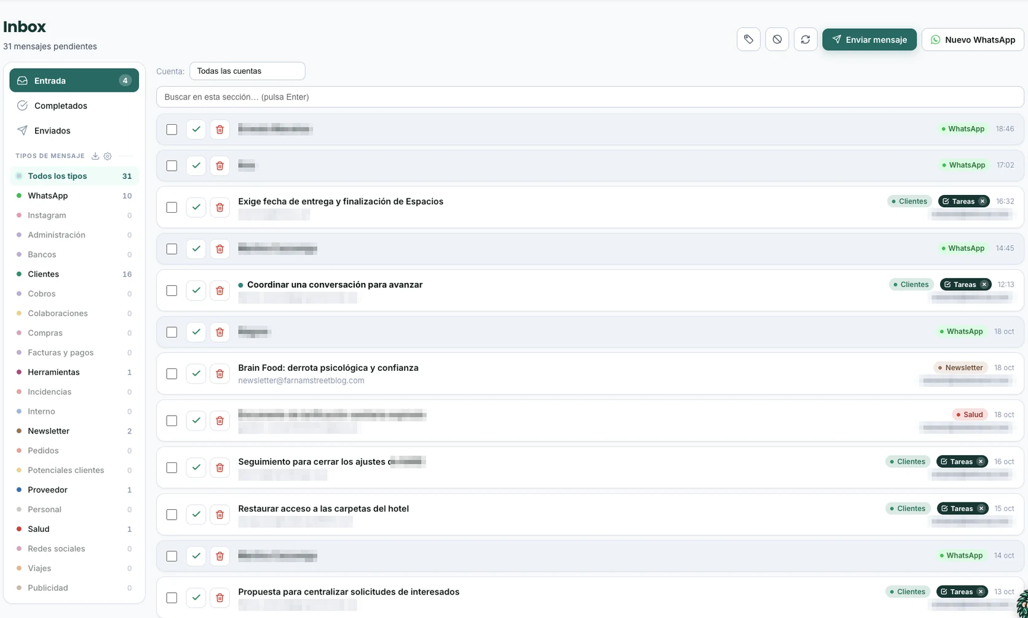
Task: Select checkbox for 18:46 WhatsApp message
Action: tap(172, 129)
